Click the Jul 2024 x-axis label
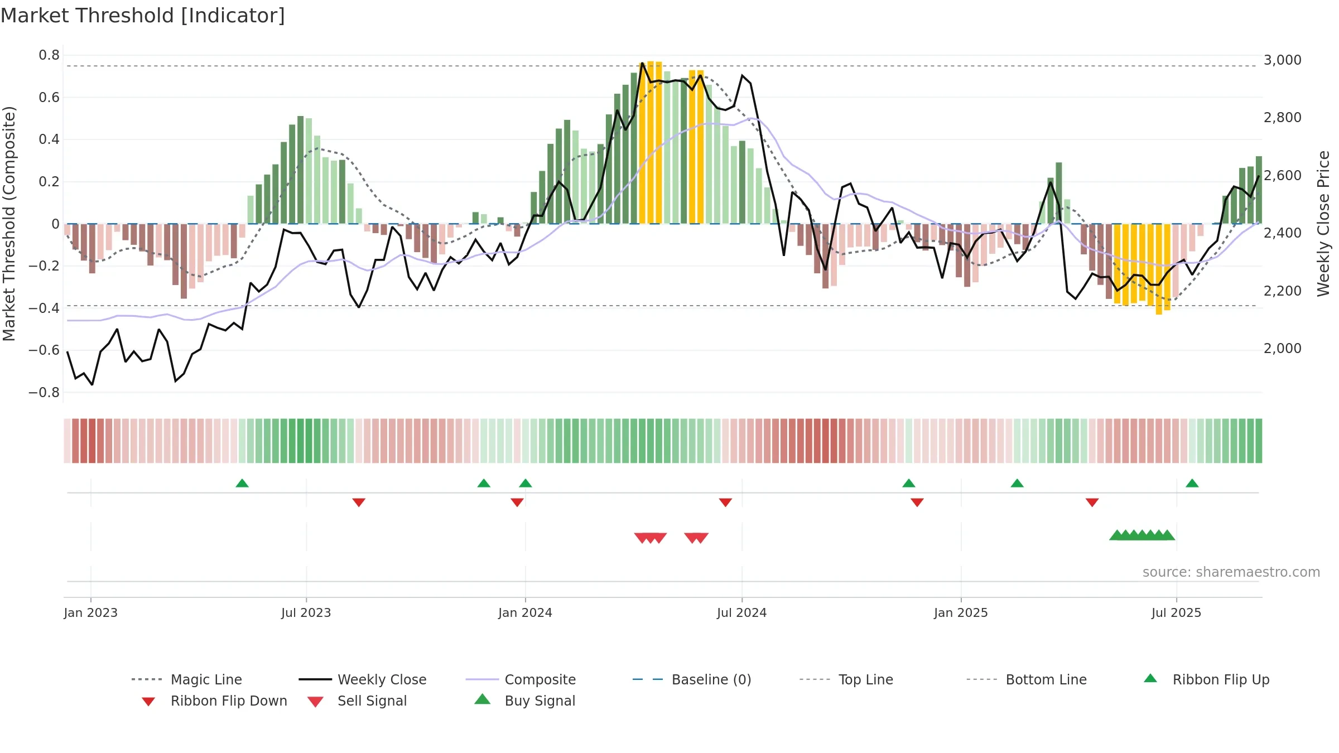The image size is (1339, 753). click(742, 612)
